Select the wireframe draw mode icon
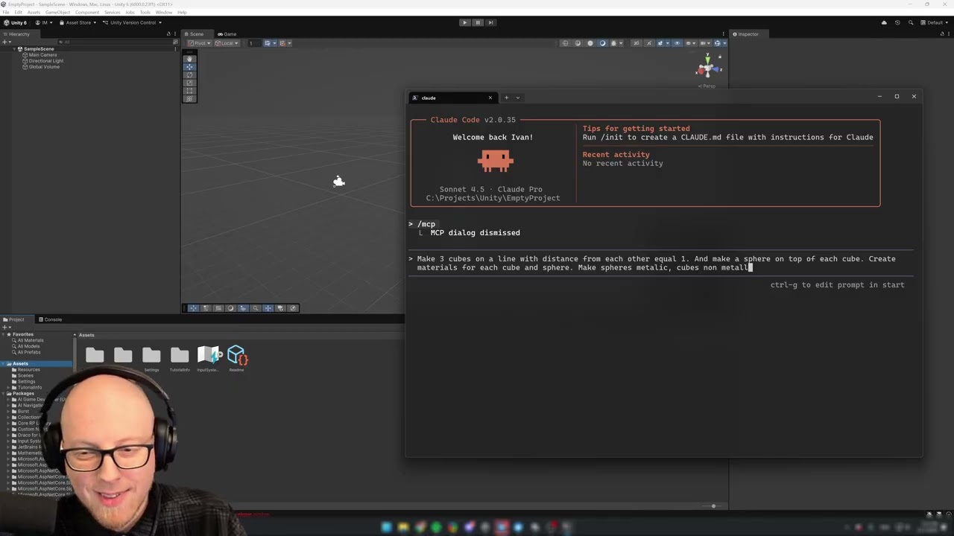 click(x=565, y=43)
